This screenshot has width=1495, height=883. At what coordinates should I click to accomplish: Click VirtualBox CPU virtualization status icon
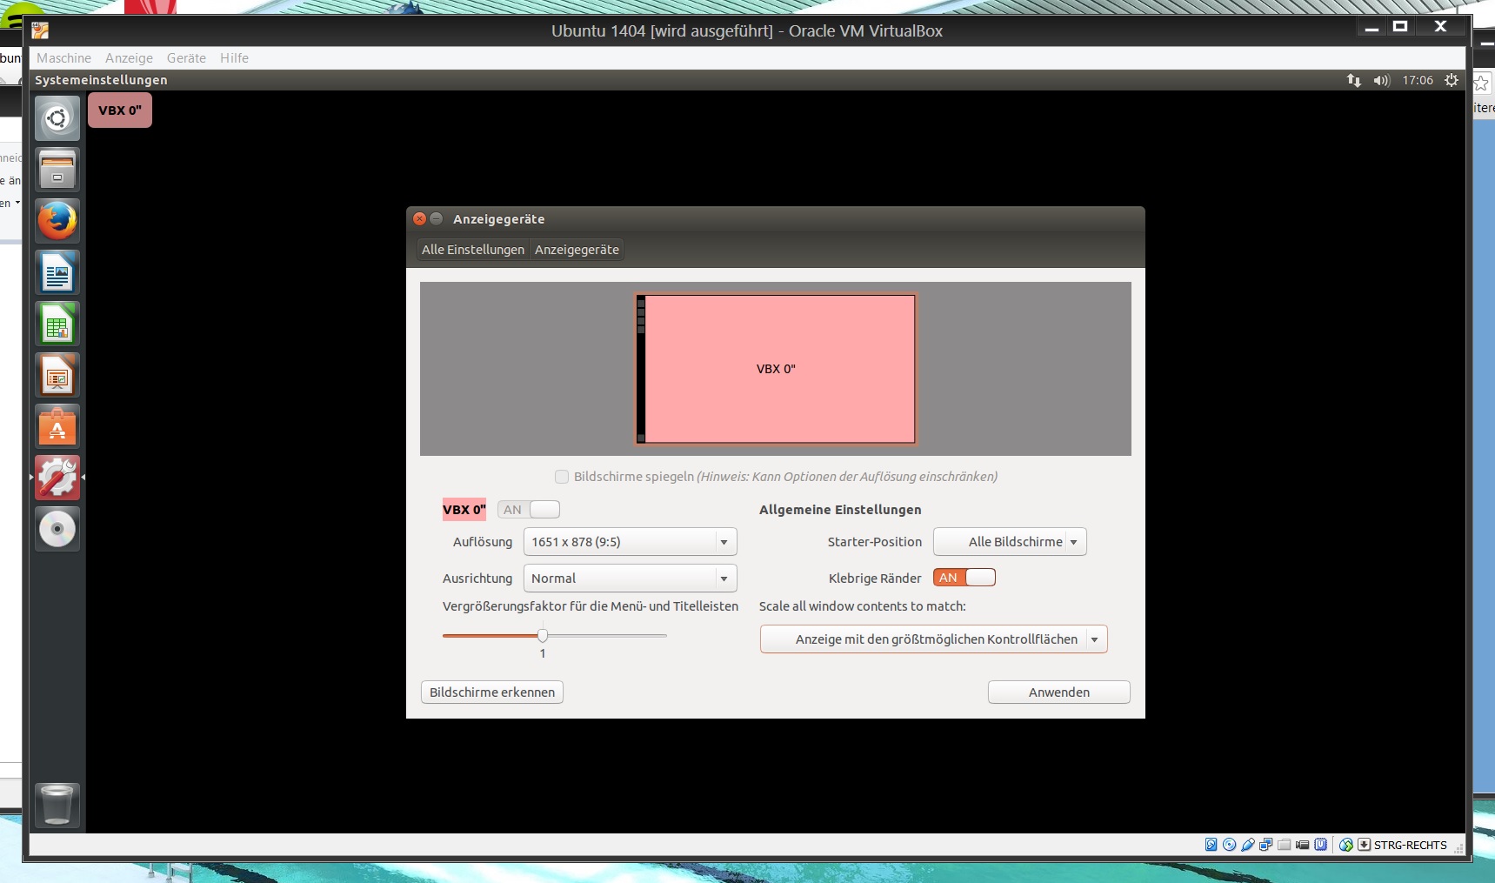click(x=1320, y=845)
